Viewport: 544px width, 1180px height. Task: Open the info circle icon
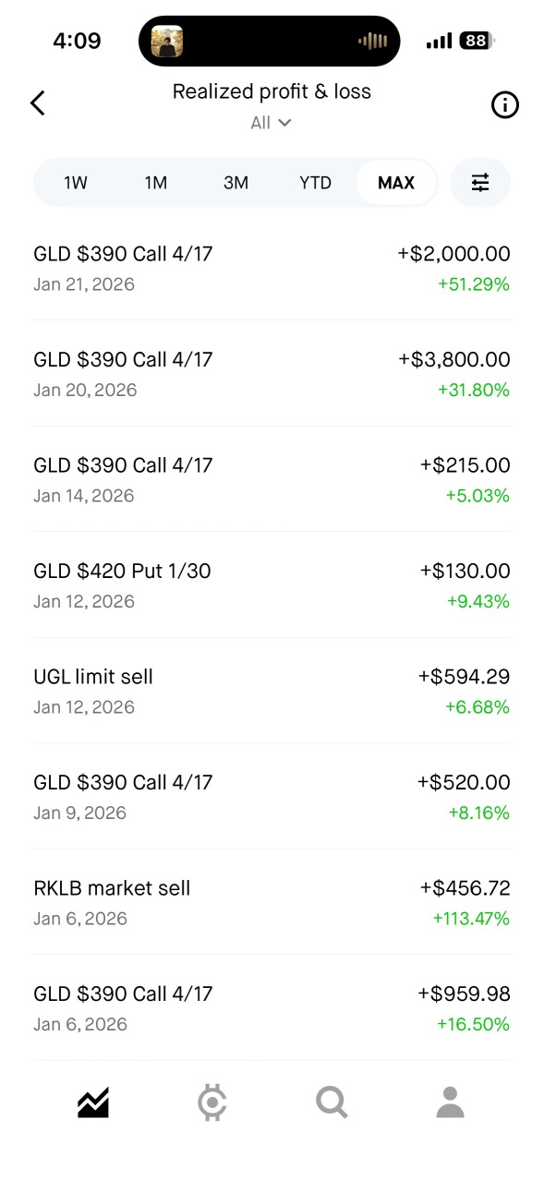(504, 105)
